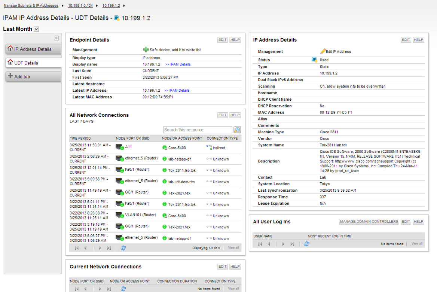Refresh the All Network Connections list
437x292 pixels.
coord(123,248)
